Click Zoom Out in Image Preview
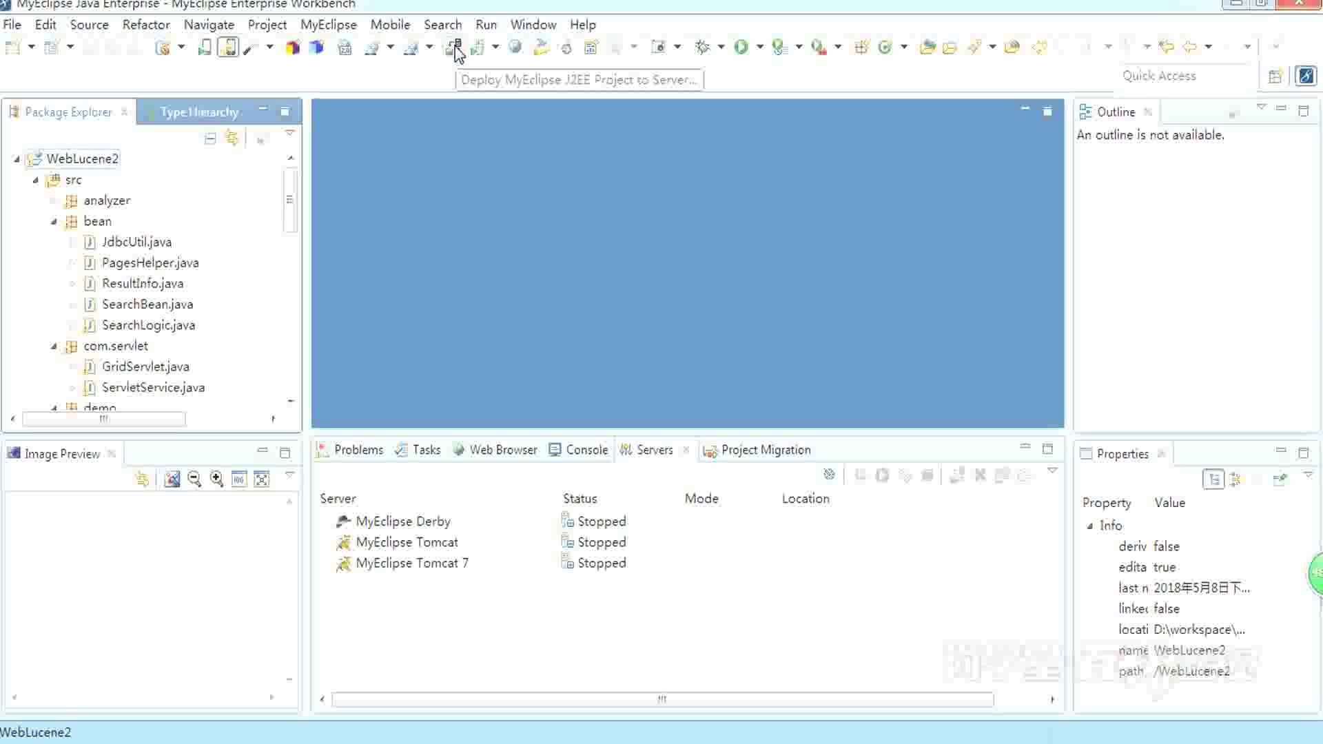Viewport: 1323px width, 744px height. coord(194,479)
